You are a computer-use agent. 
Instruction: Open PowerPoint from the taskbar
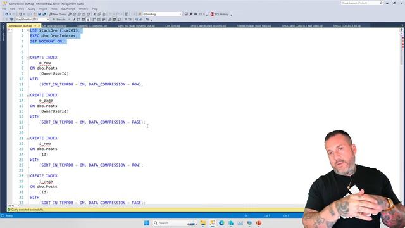click(x=259, y=223)
